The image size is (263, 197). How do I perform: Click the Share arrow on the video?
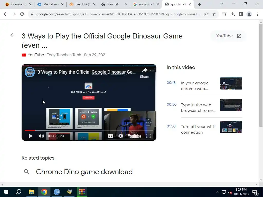pyautogui.click(x=144, y=73)
